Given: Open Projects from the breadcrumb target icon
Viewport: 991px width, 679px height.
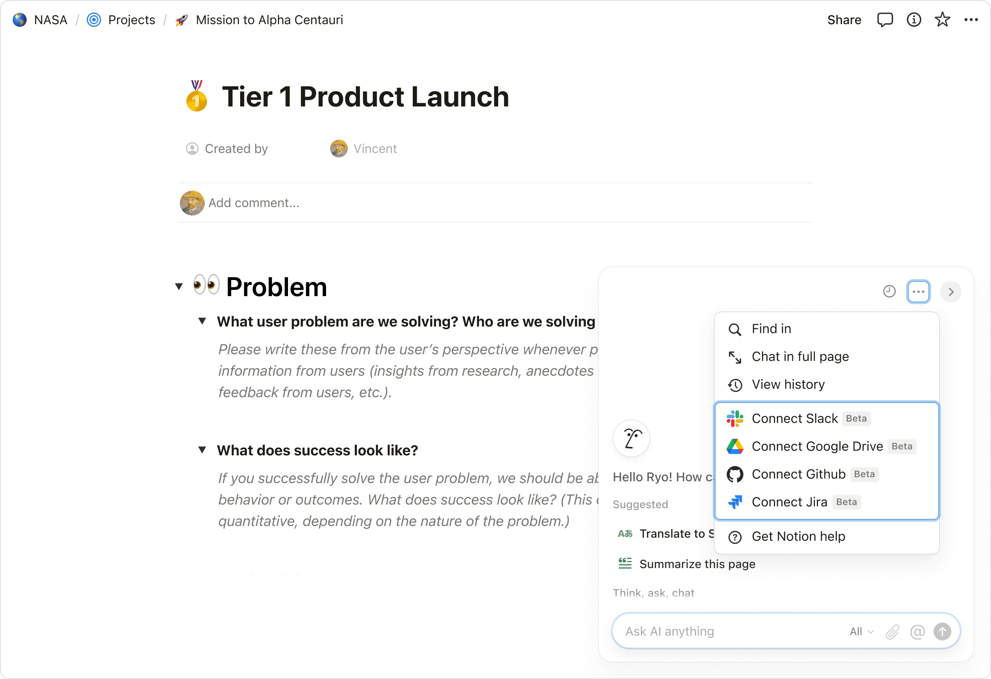Looking at the screenshot, I should point(93,20).
